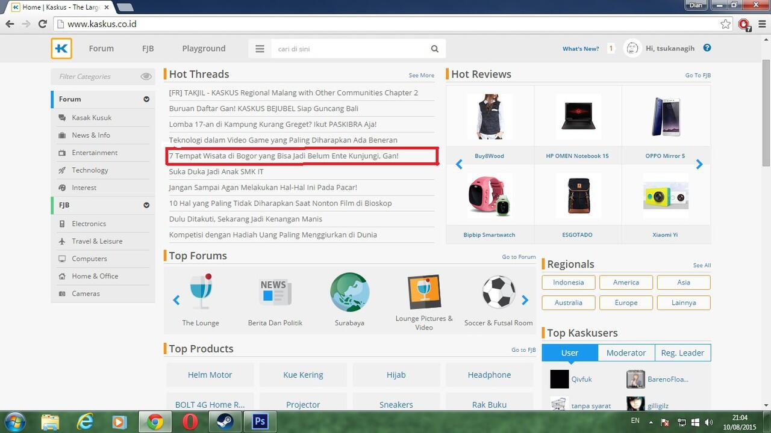Open Opera browser from the taskbar
771x433 pixels.
(x=190, y=422)
